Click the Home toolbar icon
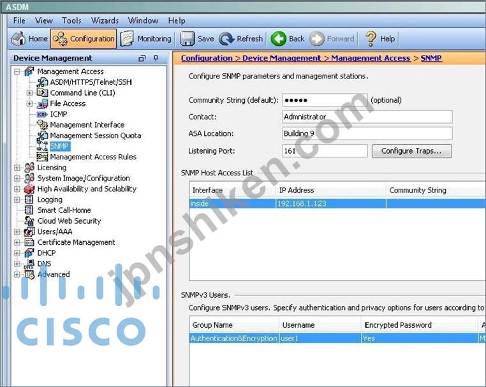 point(18,39)
